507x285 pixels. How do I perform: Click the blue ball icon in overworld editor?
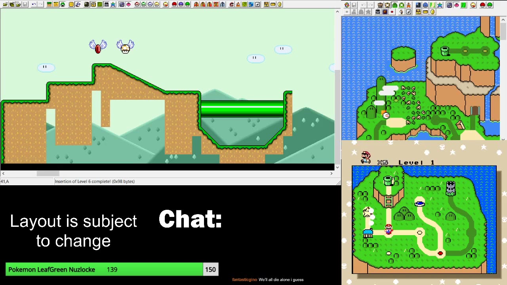[x=425, y=5]
